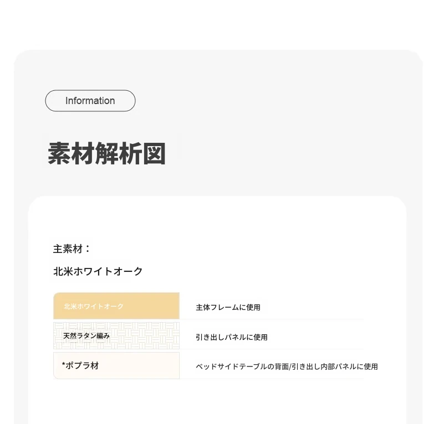Click the gray outer panel background
The height and width of the screenshot is (424, 438).
(x=279, y=126)
